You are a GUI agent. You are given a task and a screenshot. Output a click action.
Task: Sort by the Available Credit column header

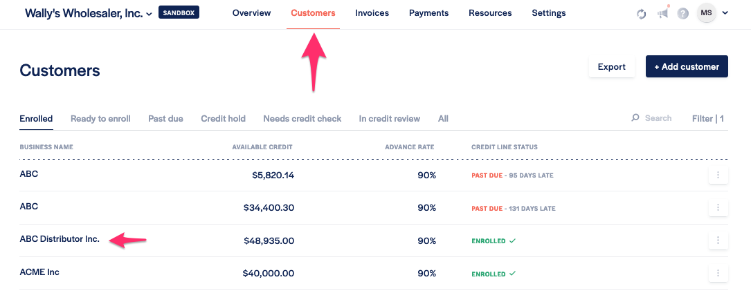point(262,147)
